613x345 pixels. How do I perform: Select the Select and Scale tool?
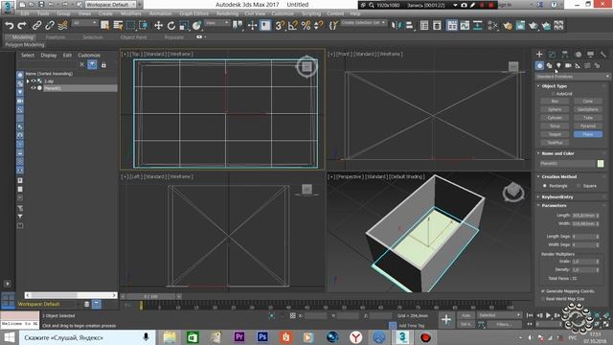point(184,26)
